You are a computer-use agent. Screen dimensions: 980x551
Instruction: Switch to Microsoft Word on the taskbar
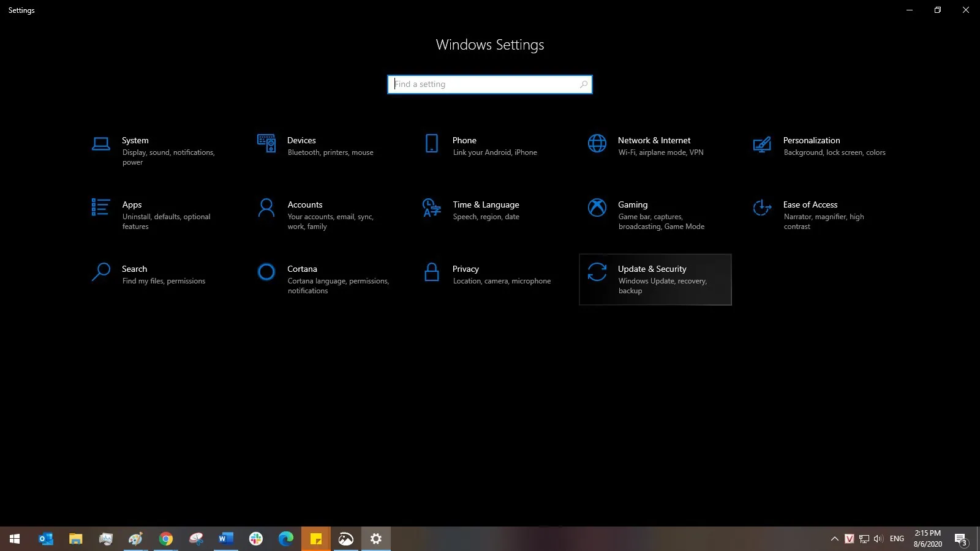pos(225,539)
